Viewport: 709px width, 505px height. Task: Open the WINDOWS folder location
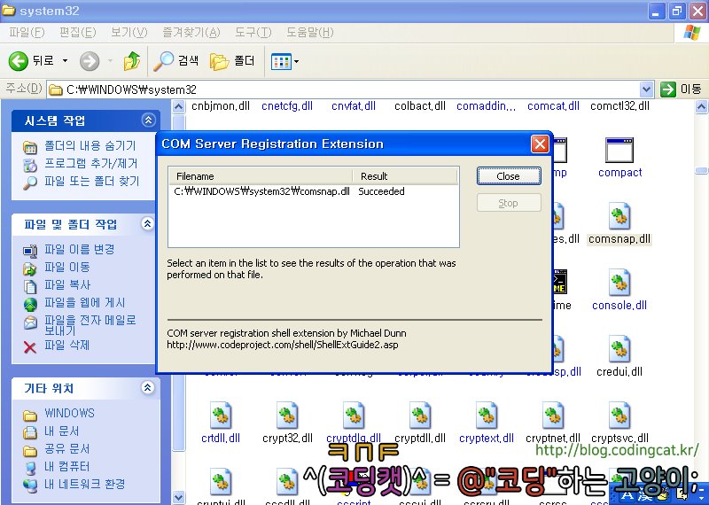[69, 413]
